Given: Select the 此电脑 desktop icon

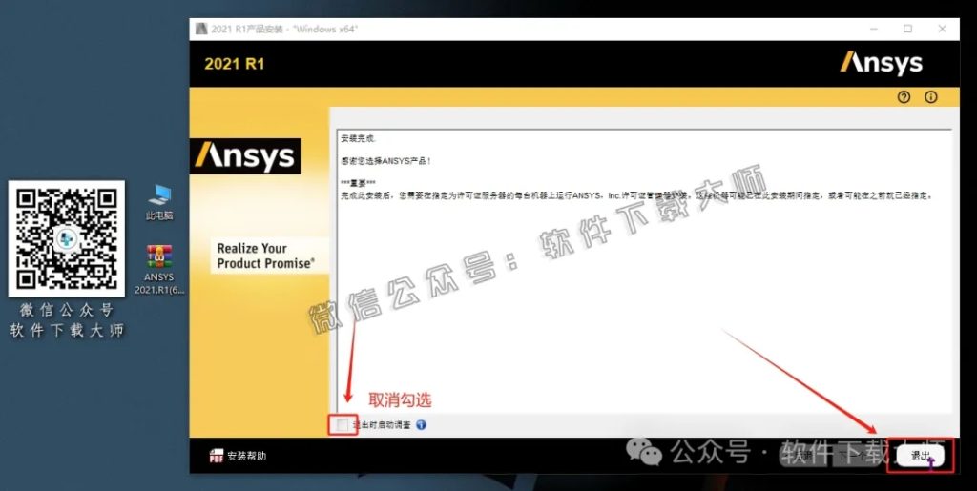Looking at the screenshot, I should pyautogui.click(x=159, y=203).
